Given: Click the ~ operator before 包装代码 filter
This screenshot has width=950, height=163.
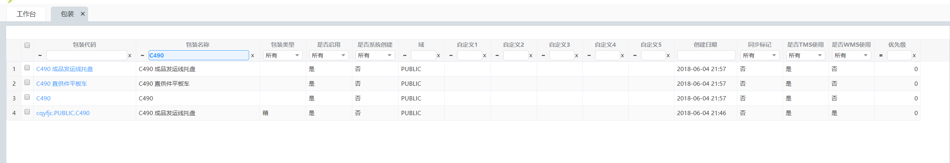Looking at the screenshot, I should (40, 56).
